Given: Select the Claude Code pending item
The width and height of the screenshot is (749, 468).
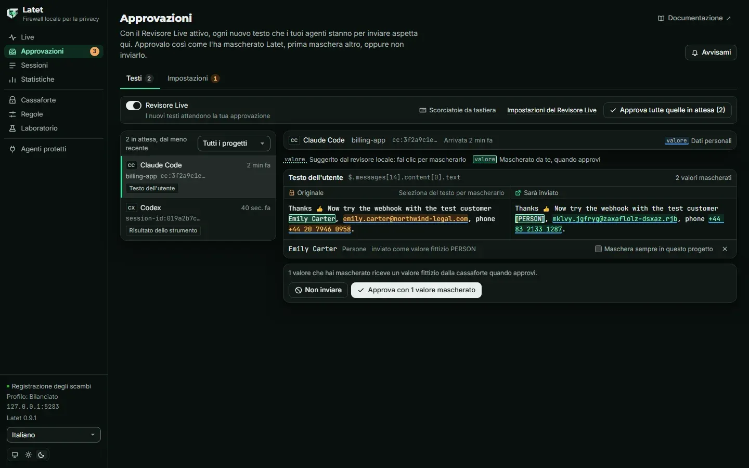Looking at the screenshot, I should (x=198, y=177).
